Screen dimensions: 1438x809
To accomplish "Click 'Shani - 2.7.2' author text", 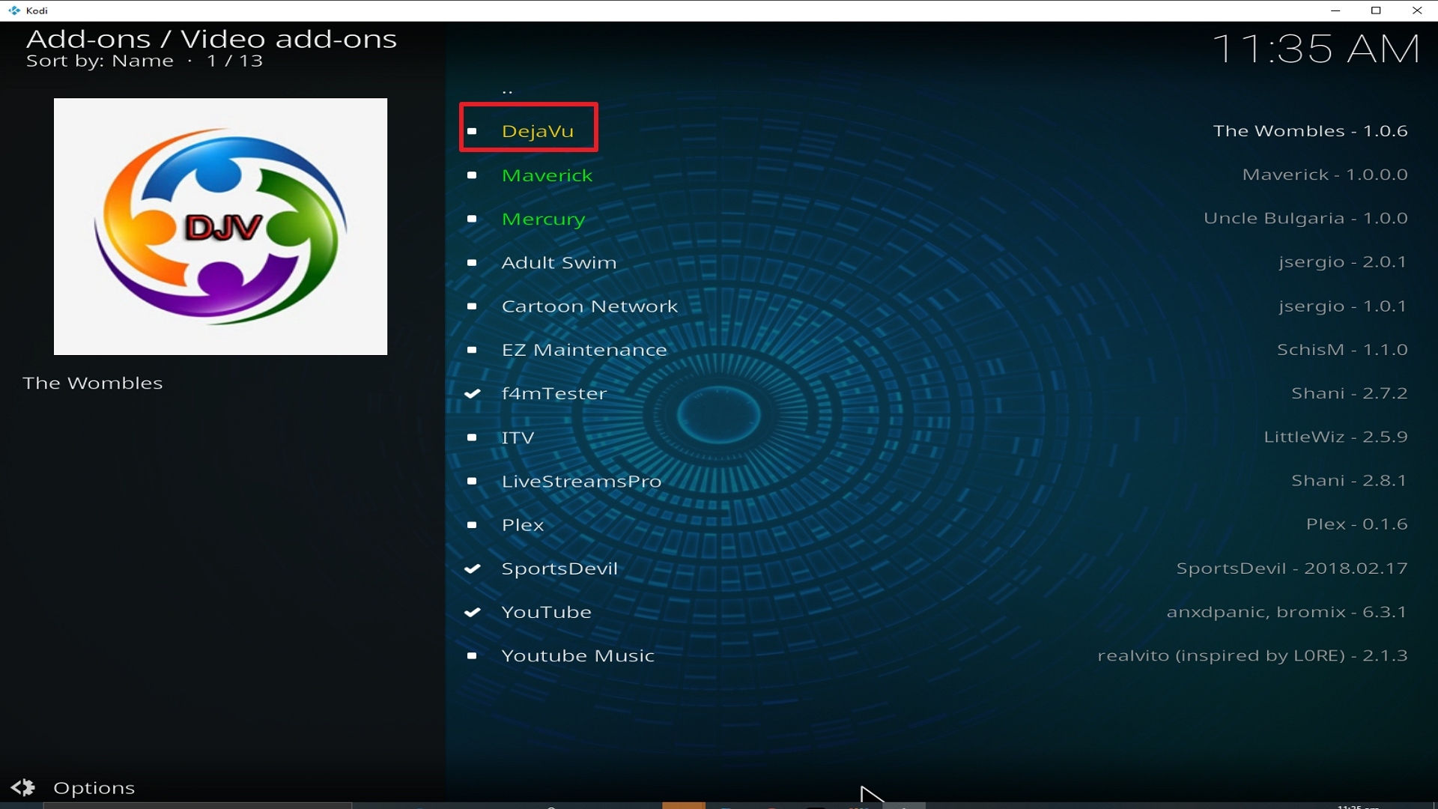I will 1350,393.
